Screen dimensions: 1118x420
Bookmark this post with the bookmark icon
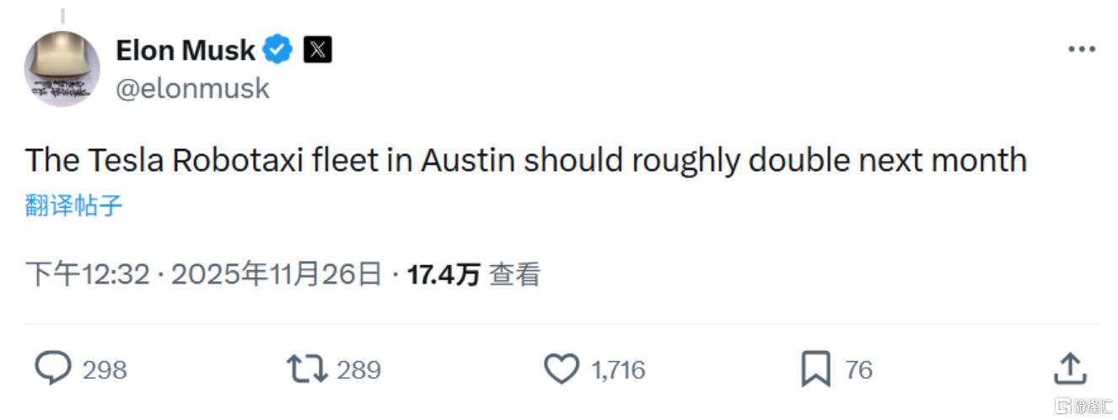[x=815, y=369]
